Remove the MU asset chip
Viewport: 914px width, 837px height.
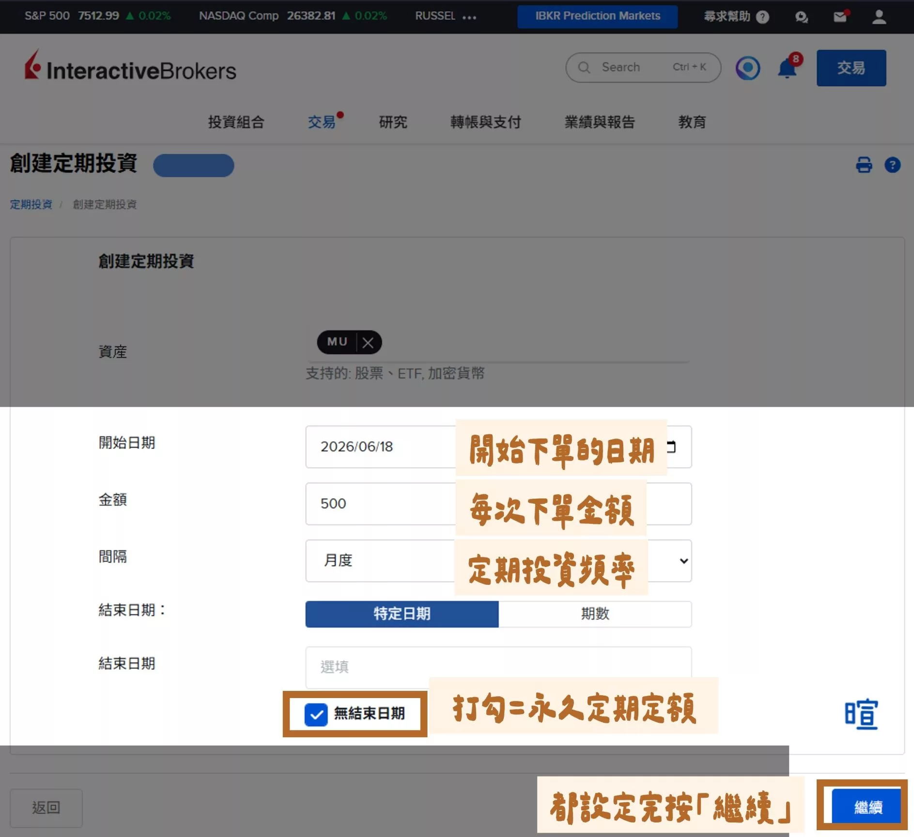click(368, 343)
